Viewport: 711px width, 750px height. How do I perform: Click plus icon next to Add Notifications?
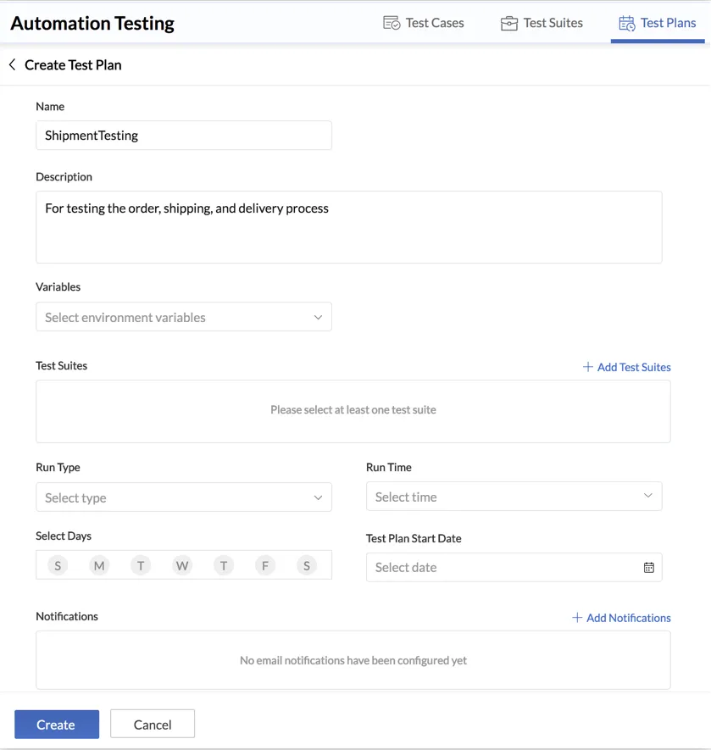(x=577, y=618)
